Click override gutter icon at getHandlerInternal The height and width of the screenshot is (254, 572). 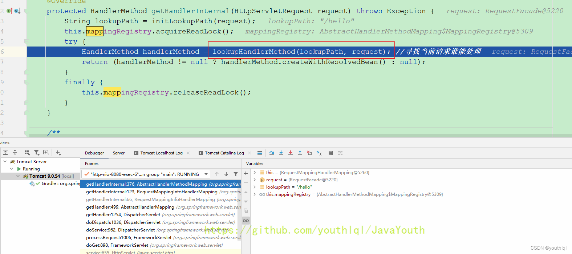click(x=10, y=11)
